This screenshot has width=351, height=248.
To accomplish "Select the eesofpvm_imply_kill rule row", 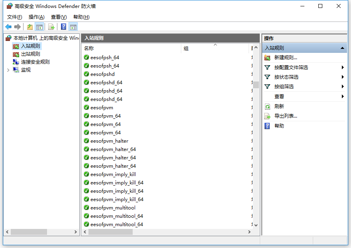I will coord(168,174).
